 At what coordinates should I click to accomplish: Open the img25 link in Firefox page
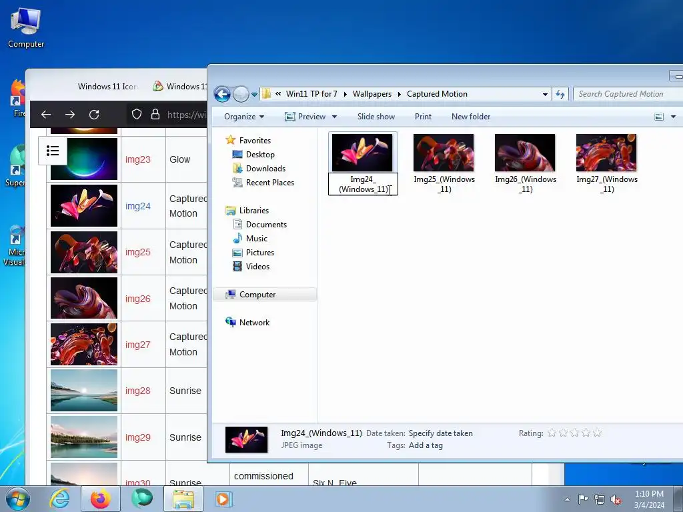[x=138, y=253]
